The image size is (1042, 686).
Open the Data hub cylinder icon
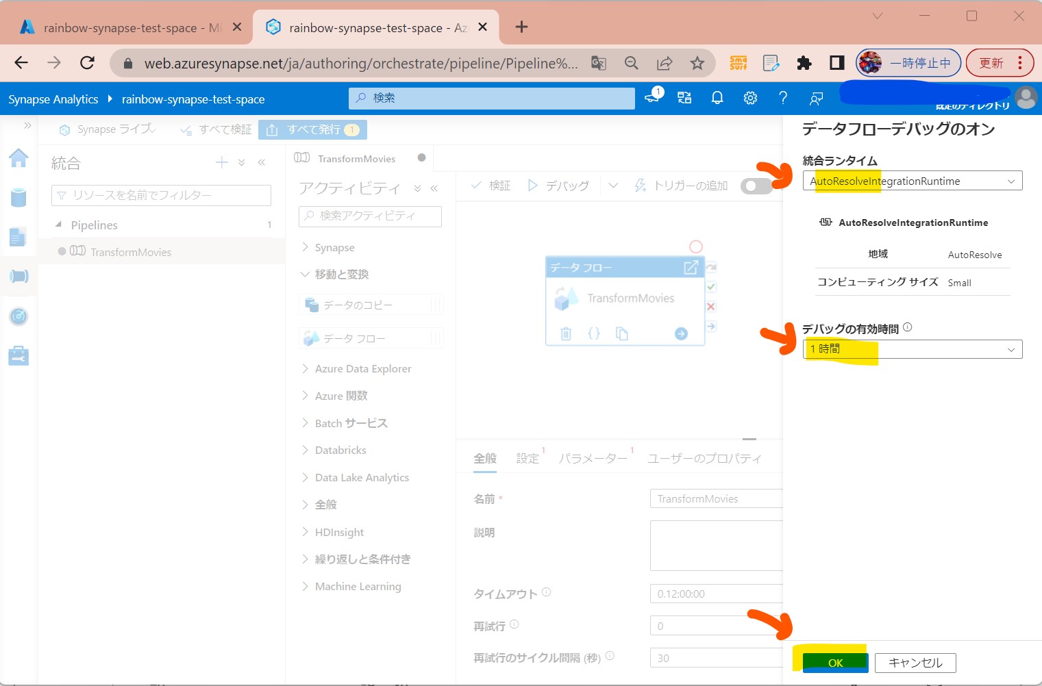18,198
